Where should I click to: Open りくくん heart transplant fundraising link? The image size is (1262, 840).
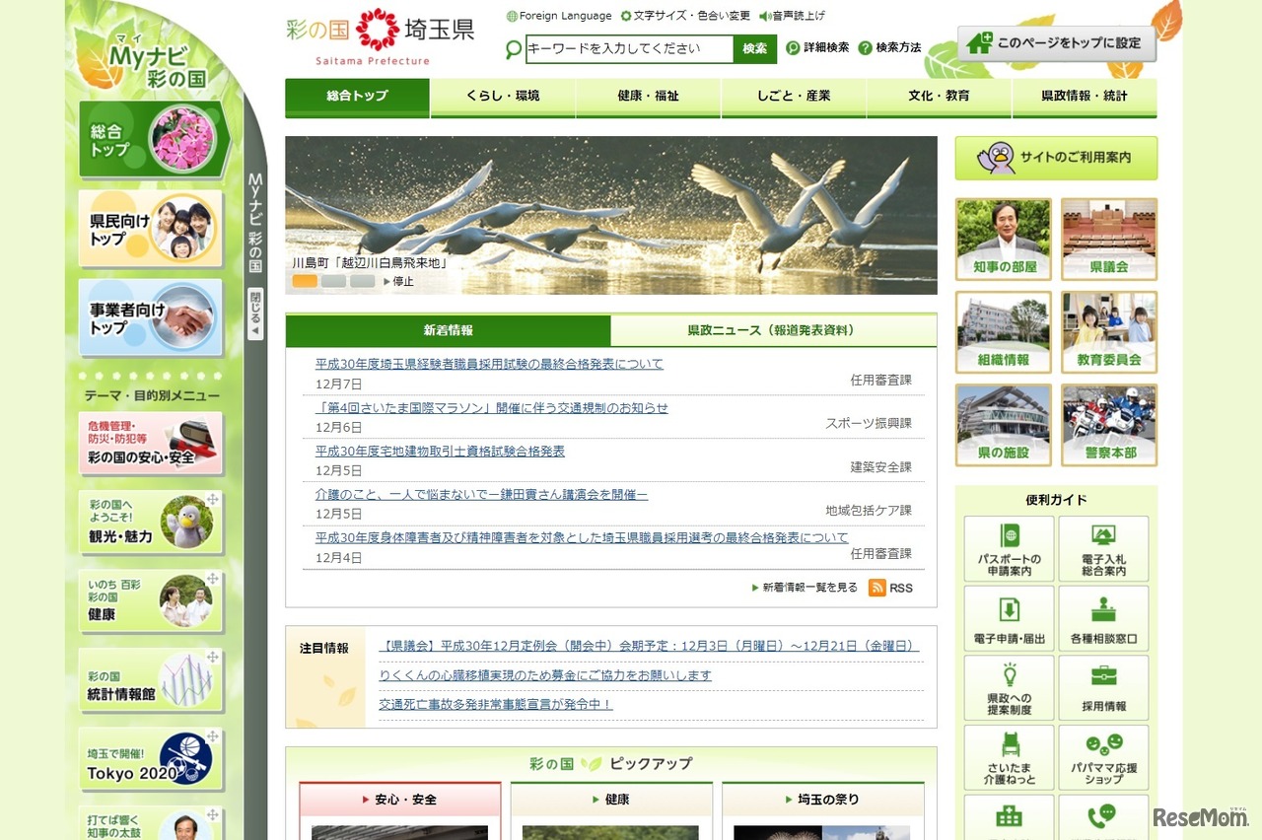point(545,675)
